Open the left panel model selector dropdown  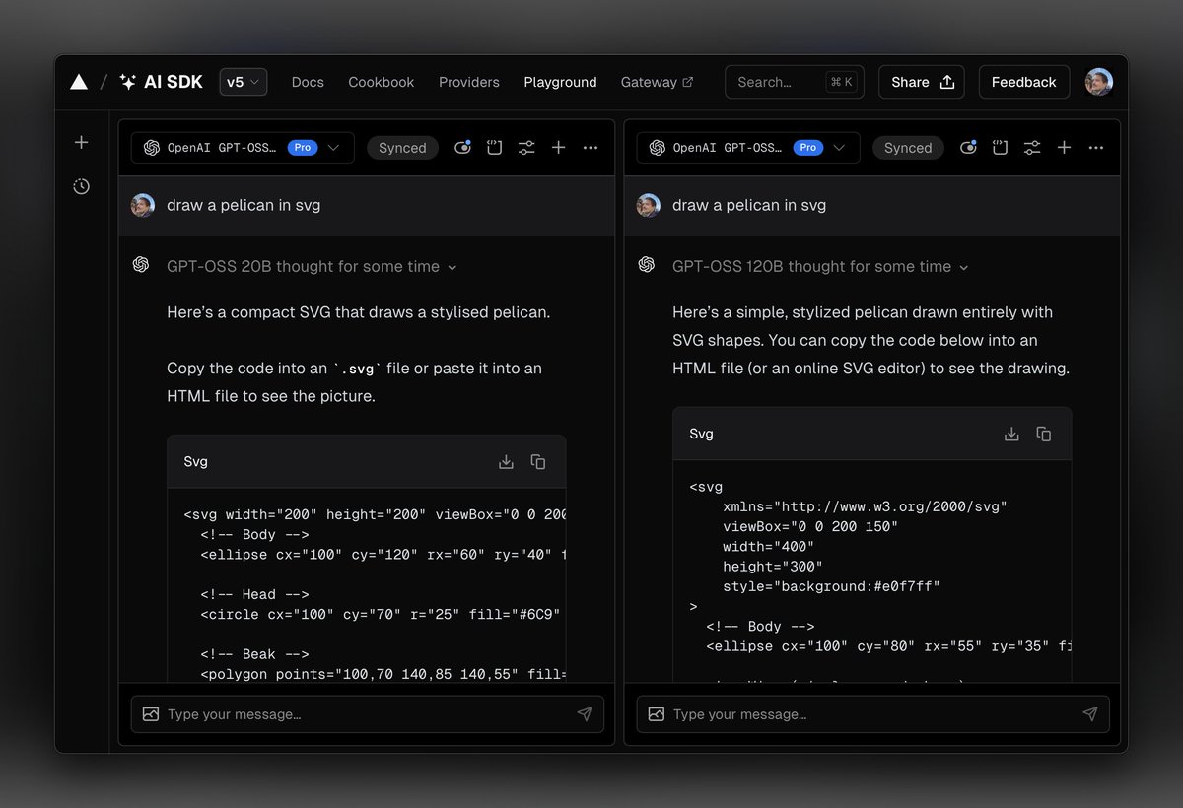[243, 148]
